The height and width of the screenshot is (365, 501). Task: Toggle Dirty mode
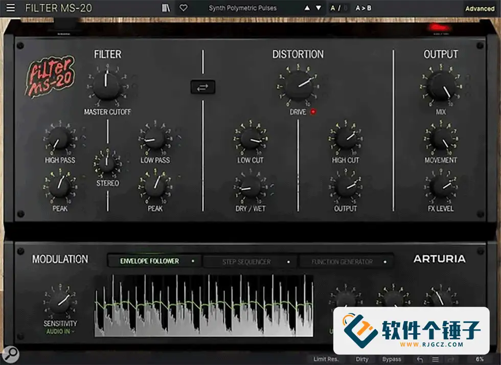pyautogui.click(x=362, y=359)
